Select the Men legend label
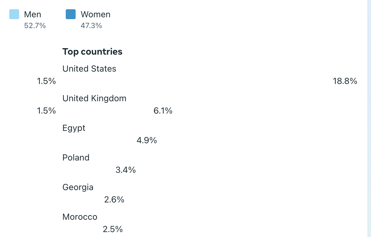The height and width of the screenshot is (237, 371). (32, 14)
